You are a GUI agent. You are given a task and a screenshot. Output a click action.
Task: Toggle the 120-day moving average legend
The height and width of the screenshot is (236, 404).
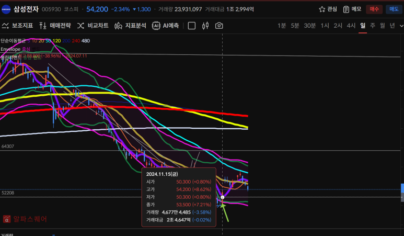[x=56, y=41]
